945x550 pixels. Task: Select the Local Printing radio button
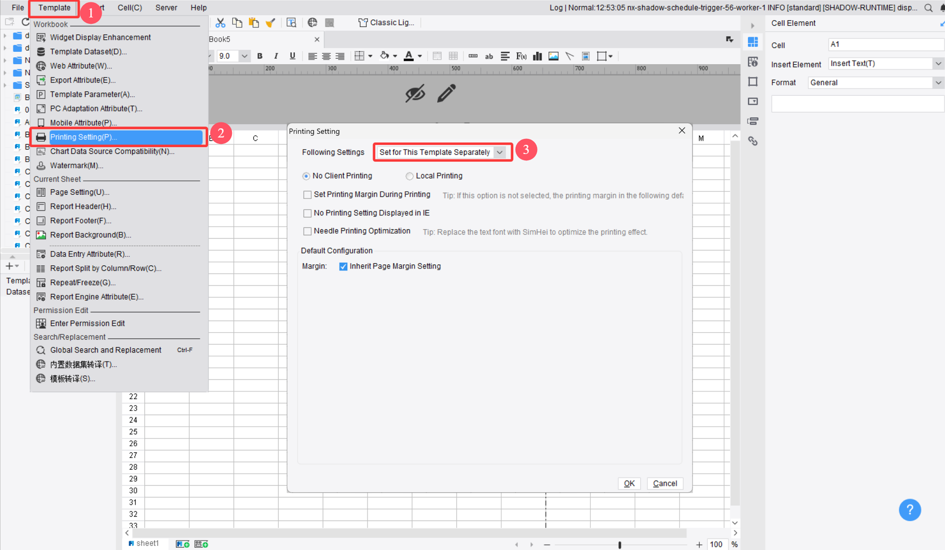[x=409, y=176]
